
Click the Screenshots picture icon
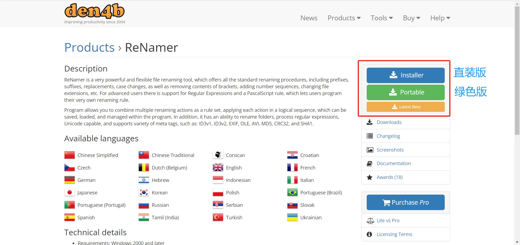coord(370,150)
